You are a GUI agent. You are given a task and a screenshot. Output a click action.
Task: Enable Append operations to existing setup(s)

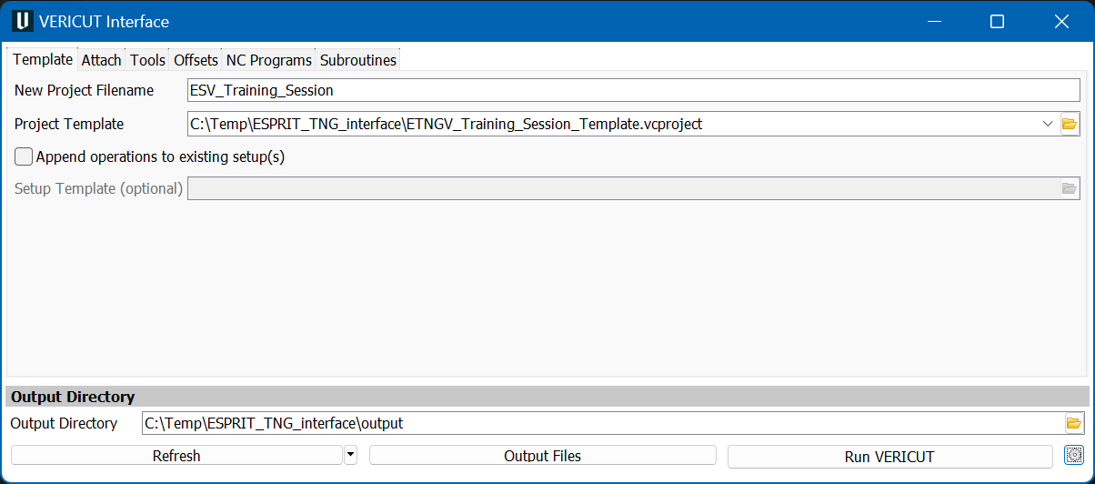point(25,156)
